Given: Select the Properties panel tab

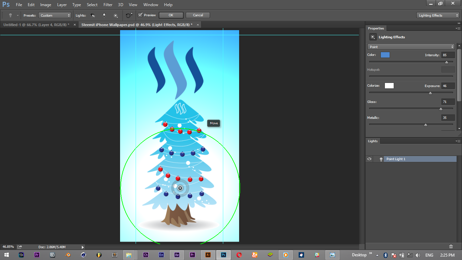Looking at the screenshot, I should [376, 28].
